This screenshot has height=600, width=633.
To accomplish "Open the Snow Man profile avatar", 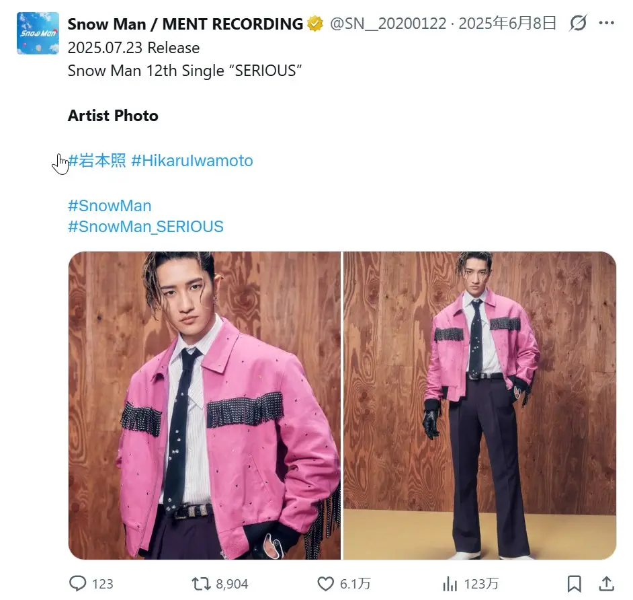I will (38, 33).
